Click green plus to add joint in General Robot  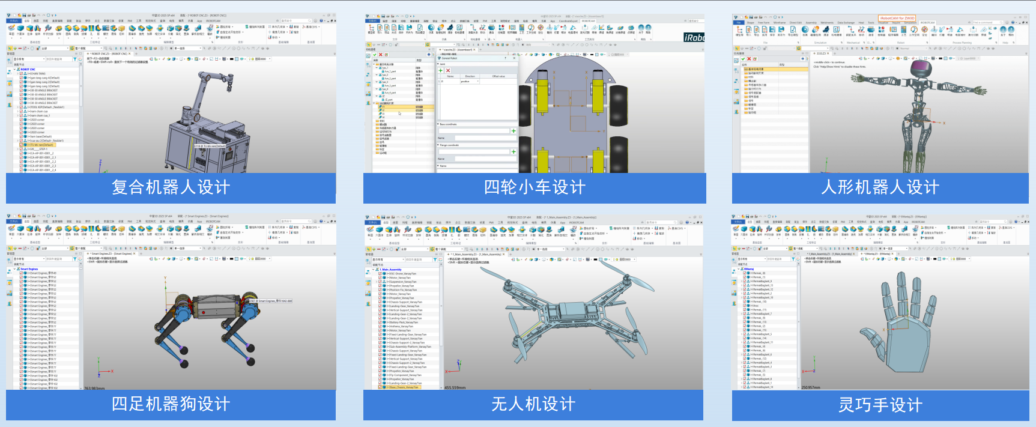pyautogui.click(x=441, y=70)
